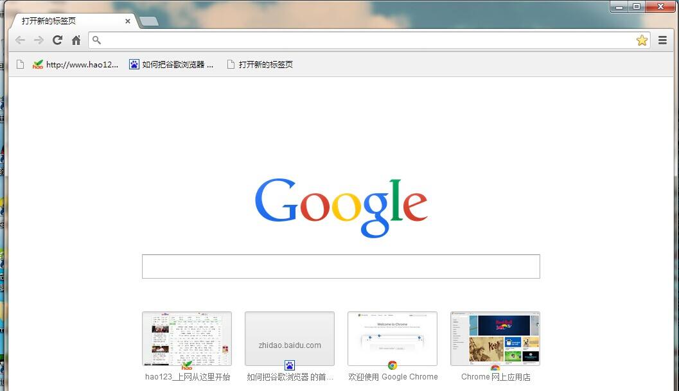Click the Baidu paw icon under zhidao thumbnail

tap(290, 365)
